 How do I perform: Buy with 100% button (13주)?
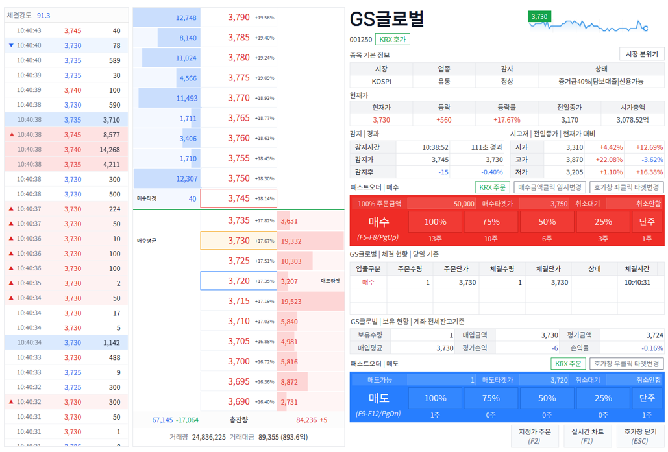pyautogui.click(x=435, y=222)
